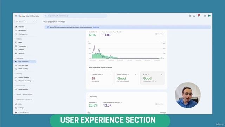Open the notifications bell with red badge
Viewport: 225px width, 127px height.
[x=199, y=16]
